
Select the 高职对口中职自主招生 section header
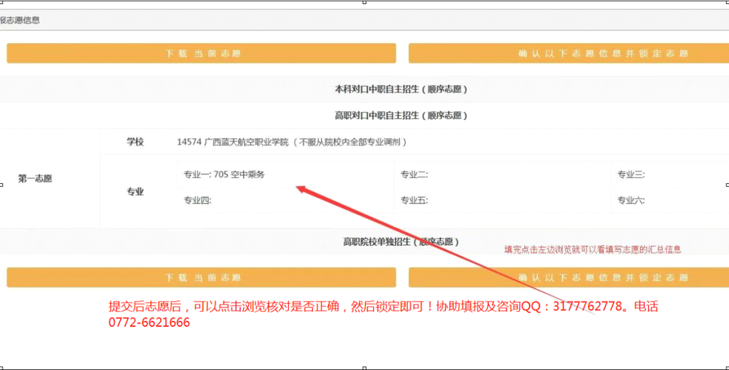pos(401,115)
